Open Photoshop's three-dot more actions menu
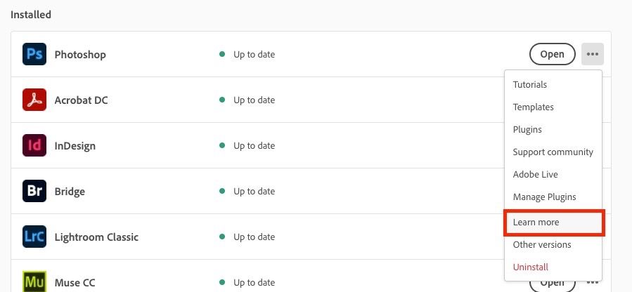 click(x=592, y=54)
